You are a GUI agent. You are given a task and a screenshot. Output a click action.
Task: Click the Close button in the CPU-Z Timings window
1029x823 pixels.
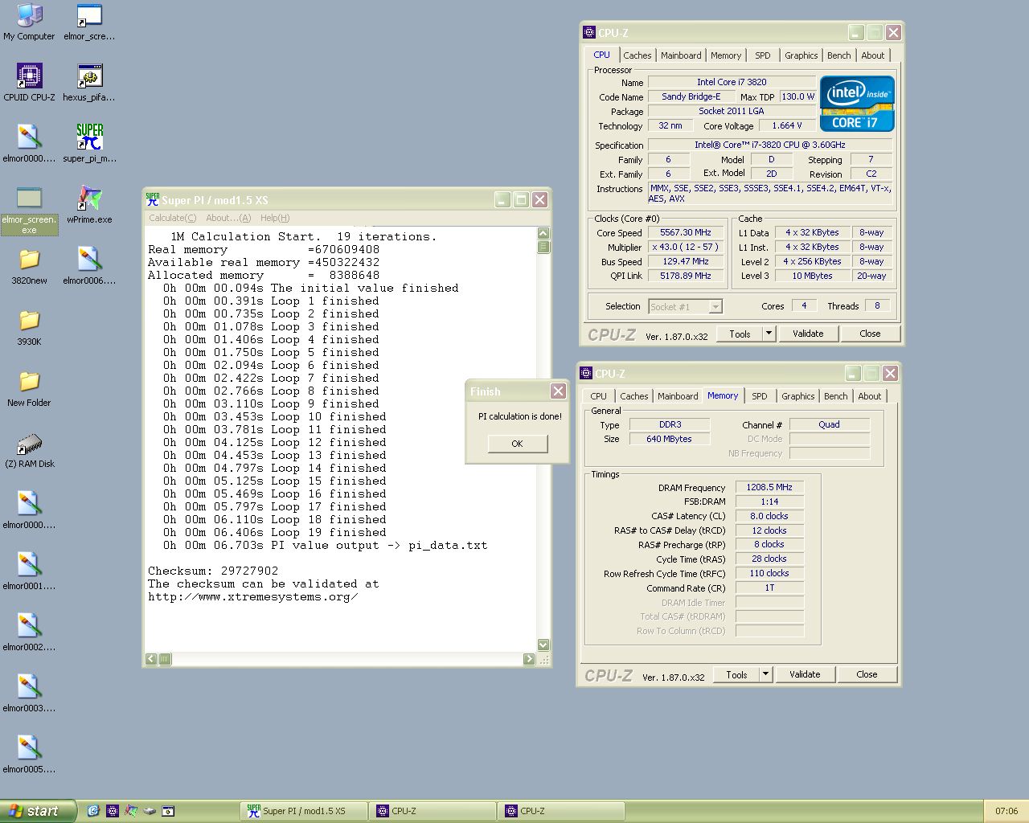(867, 674)
